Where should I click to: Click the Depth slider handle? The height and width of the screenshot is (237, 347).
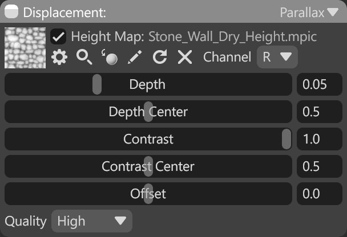coord(97,84)
